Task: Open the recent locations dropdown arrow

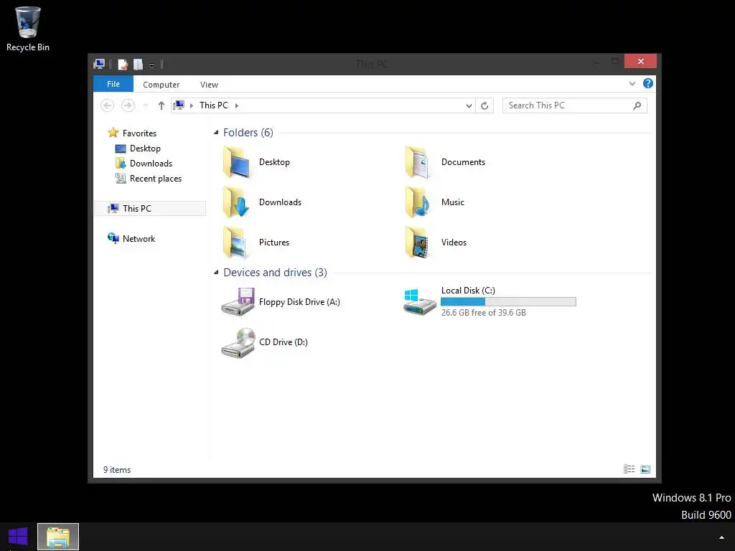Action: pyautogui.click(x=146, y=105)
